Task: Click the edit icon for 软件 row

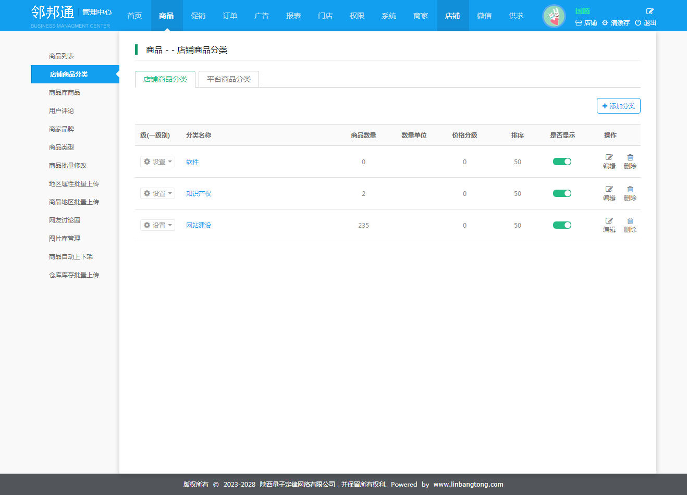Action: [609, 157]
